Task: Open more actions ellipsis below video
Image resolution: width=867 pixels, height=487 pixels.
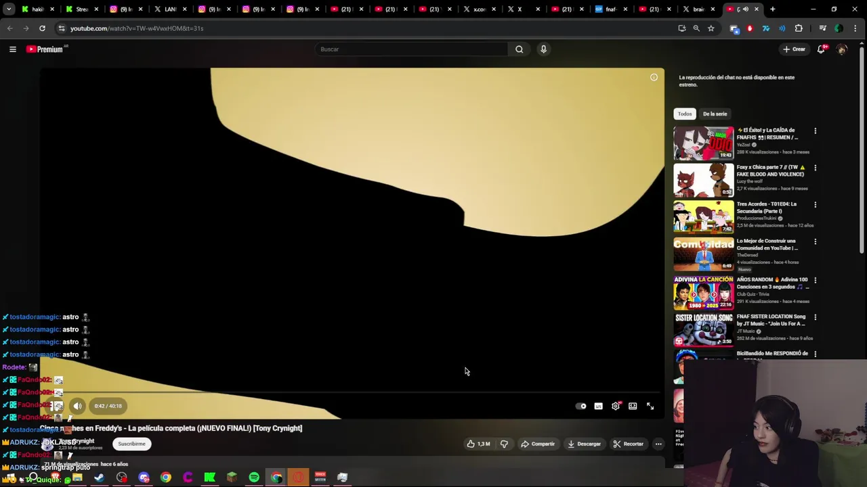Action: click(x=658, y=444)
